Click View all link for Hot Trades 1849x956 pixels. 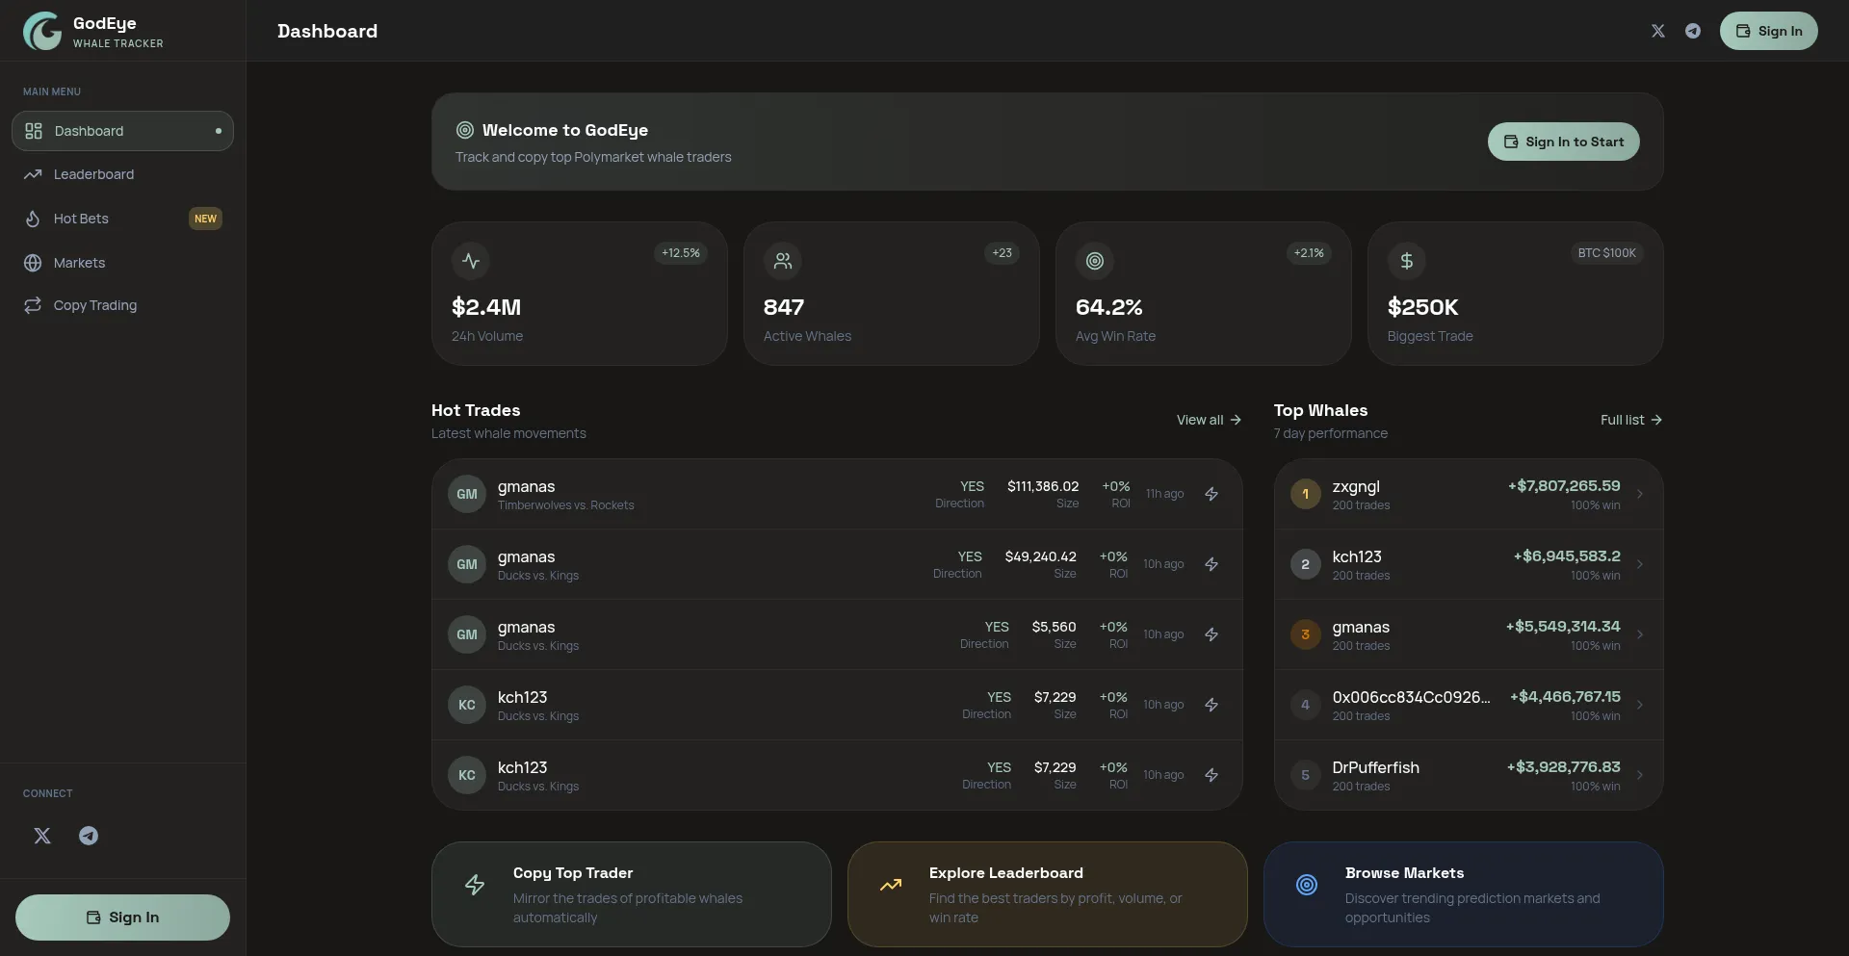point(1208,420)
